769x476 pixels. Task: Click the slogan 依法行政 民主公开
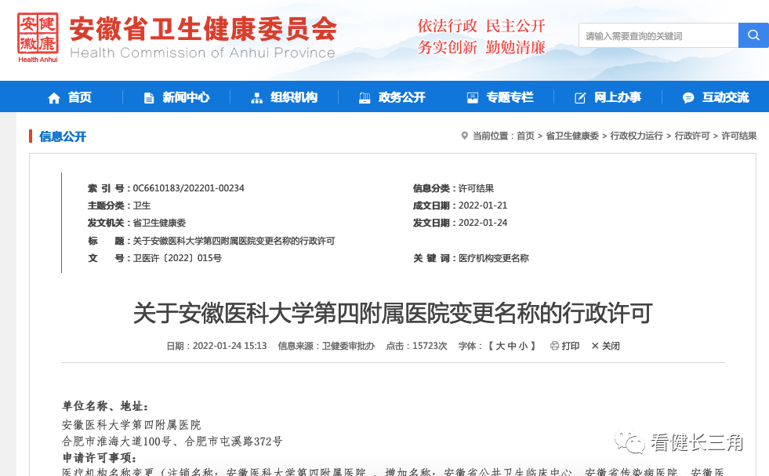[x=481, y=26]
